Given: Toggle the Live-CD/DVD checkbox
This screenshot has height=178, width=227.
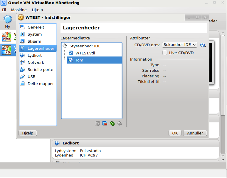Looking at the screenshot, I should point(165,53).
